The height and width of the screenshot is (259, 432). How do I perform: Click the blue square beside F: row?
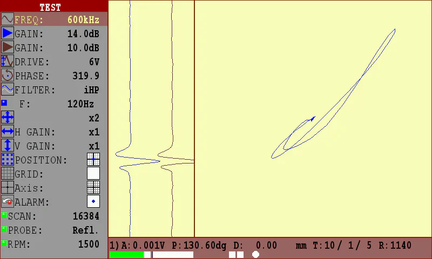(4, 103)
